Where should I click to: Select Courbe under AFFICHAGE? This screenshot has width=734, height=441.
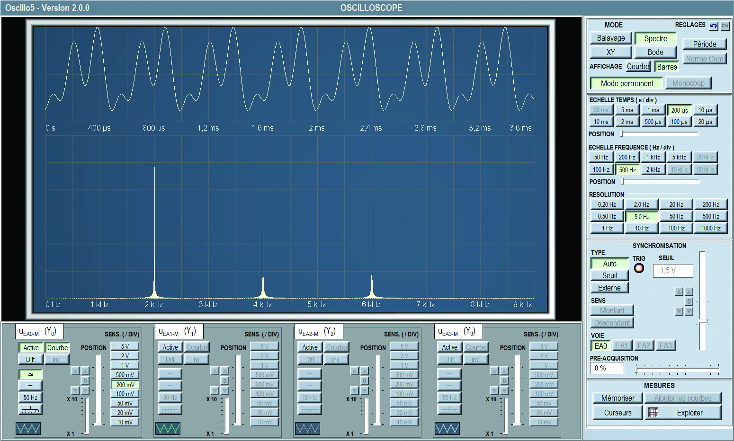[638, 67]
